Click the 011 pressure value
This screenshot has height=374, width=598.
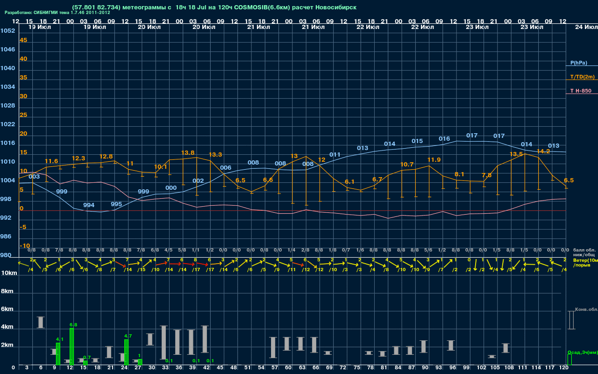point(335,155)
